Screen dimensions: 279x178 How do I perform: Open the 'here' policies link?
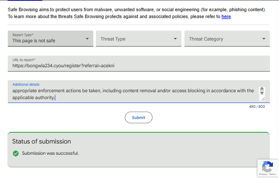click(226, 17)
